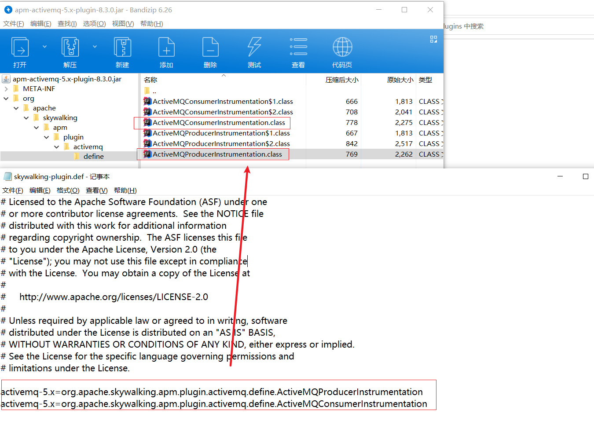Open the 代码页 (Codepage) icon
The height and width of the screenshot is (425, 594).
pos(342,47)
